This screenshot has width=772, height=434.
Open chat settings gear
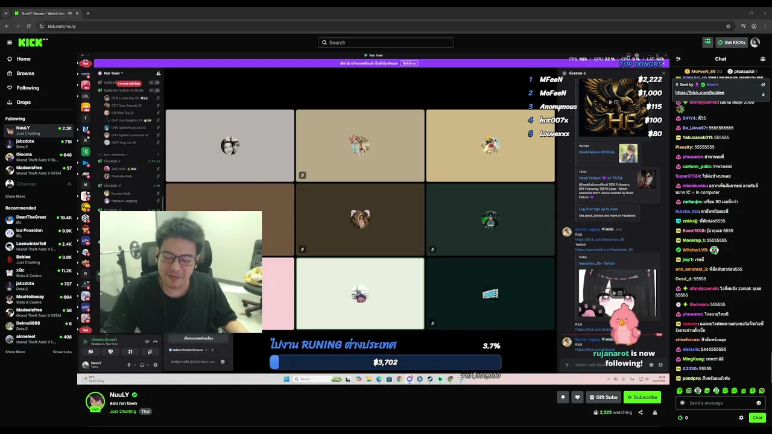741,418
